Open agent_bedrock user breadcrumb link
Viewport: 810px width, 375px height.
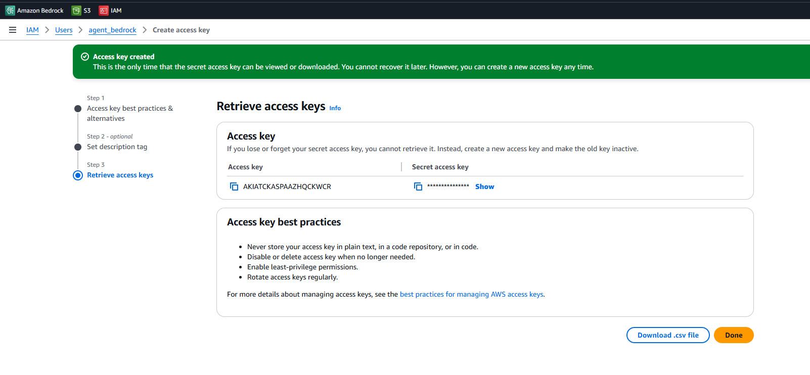pos(112,30)
